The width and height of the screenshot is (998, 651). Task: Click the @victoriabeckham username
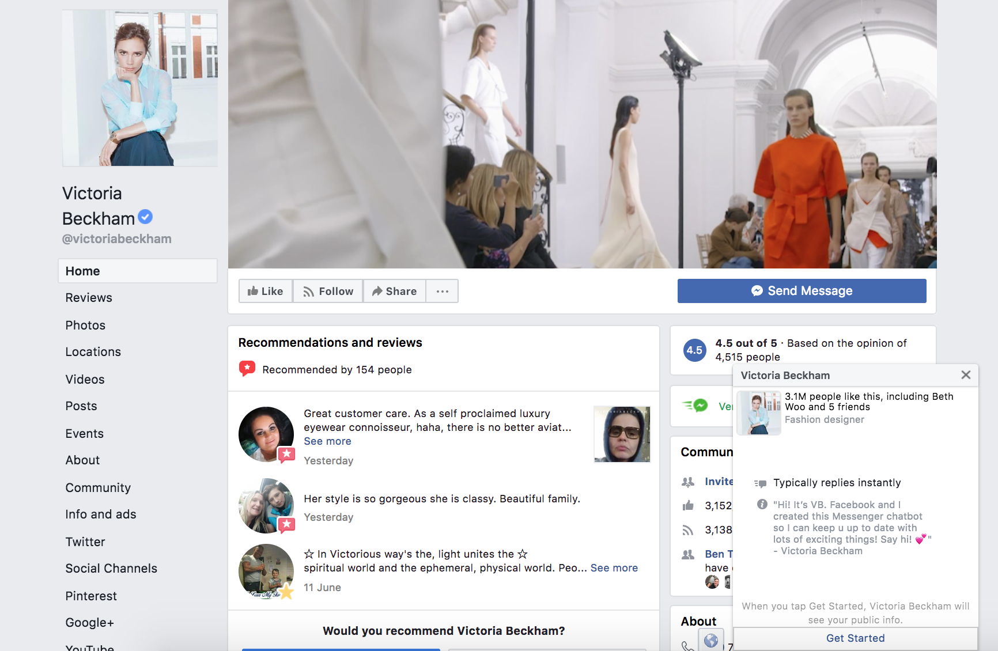click(x=117, y=239)
